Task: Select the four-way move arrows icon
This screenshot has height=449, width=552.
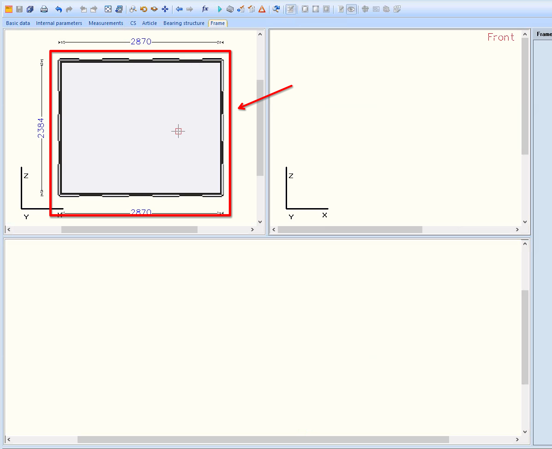Action: pos(165,9)
